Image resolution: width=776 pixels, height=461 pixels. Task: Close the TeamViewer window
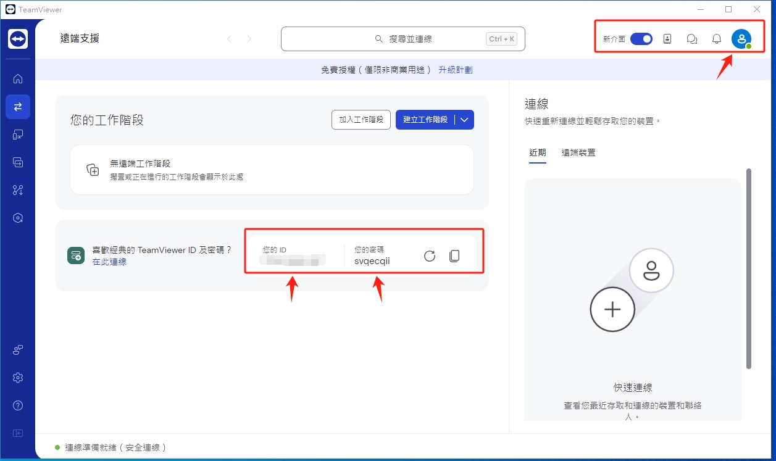757,9
